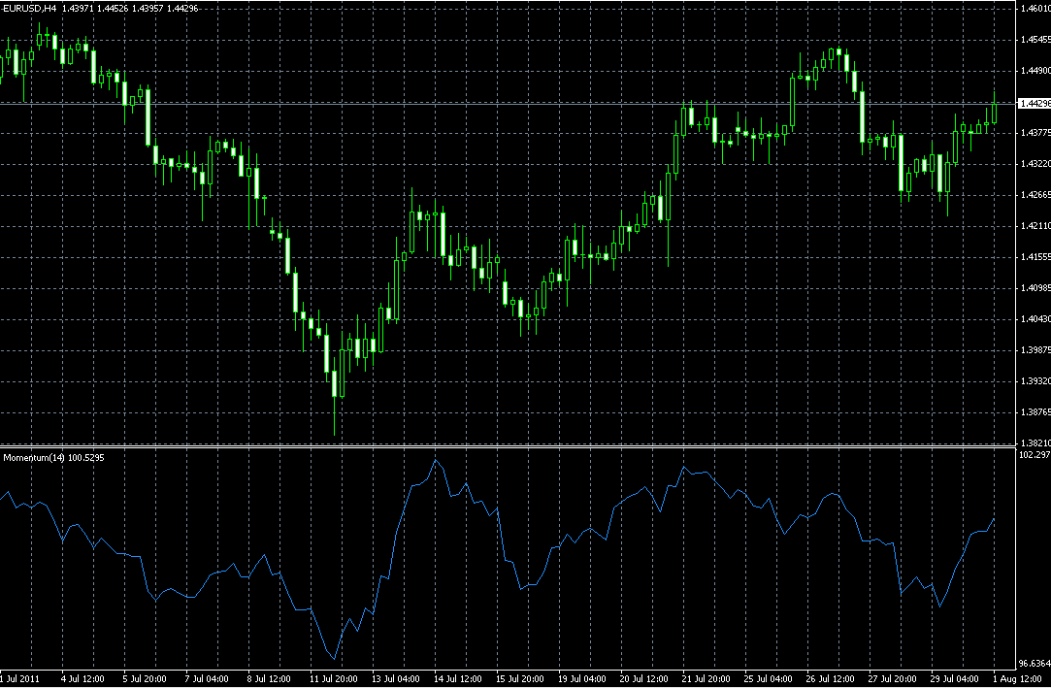The height and width of the screenshot is (688, 1051).
Task: Click the 1.38210 price axis label
Action: [1035, 442]
